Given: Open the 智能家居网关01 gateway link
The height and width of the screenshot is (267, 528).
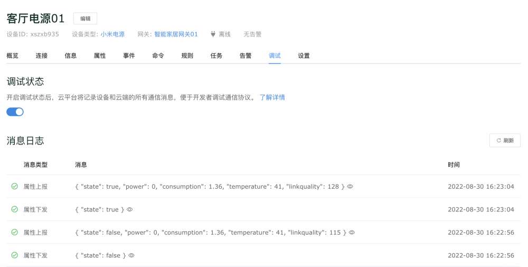Looking at the screenshot, I should (176, 34).
